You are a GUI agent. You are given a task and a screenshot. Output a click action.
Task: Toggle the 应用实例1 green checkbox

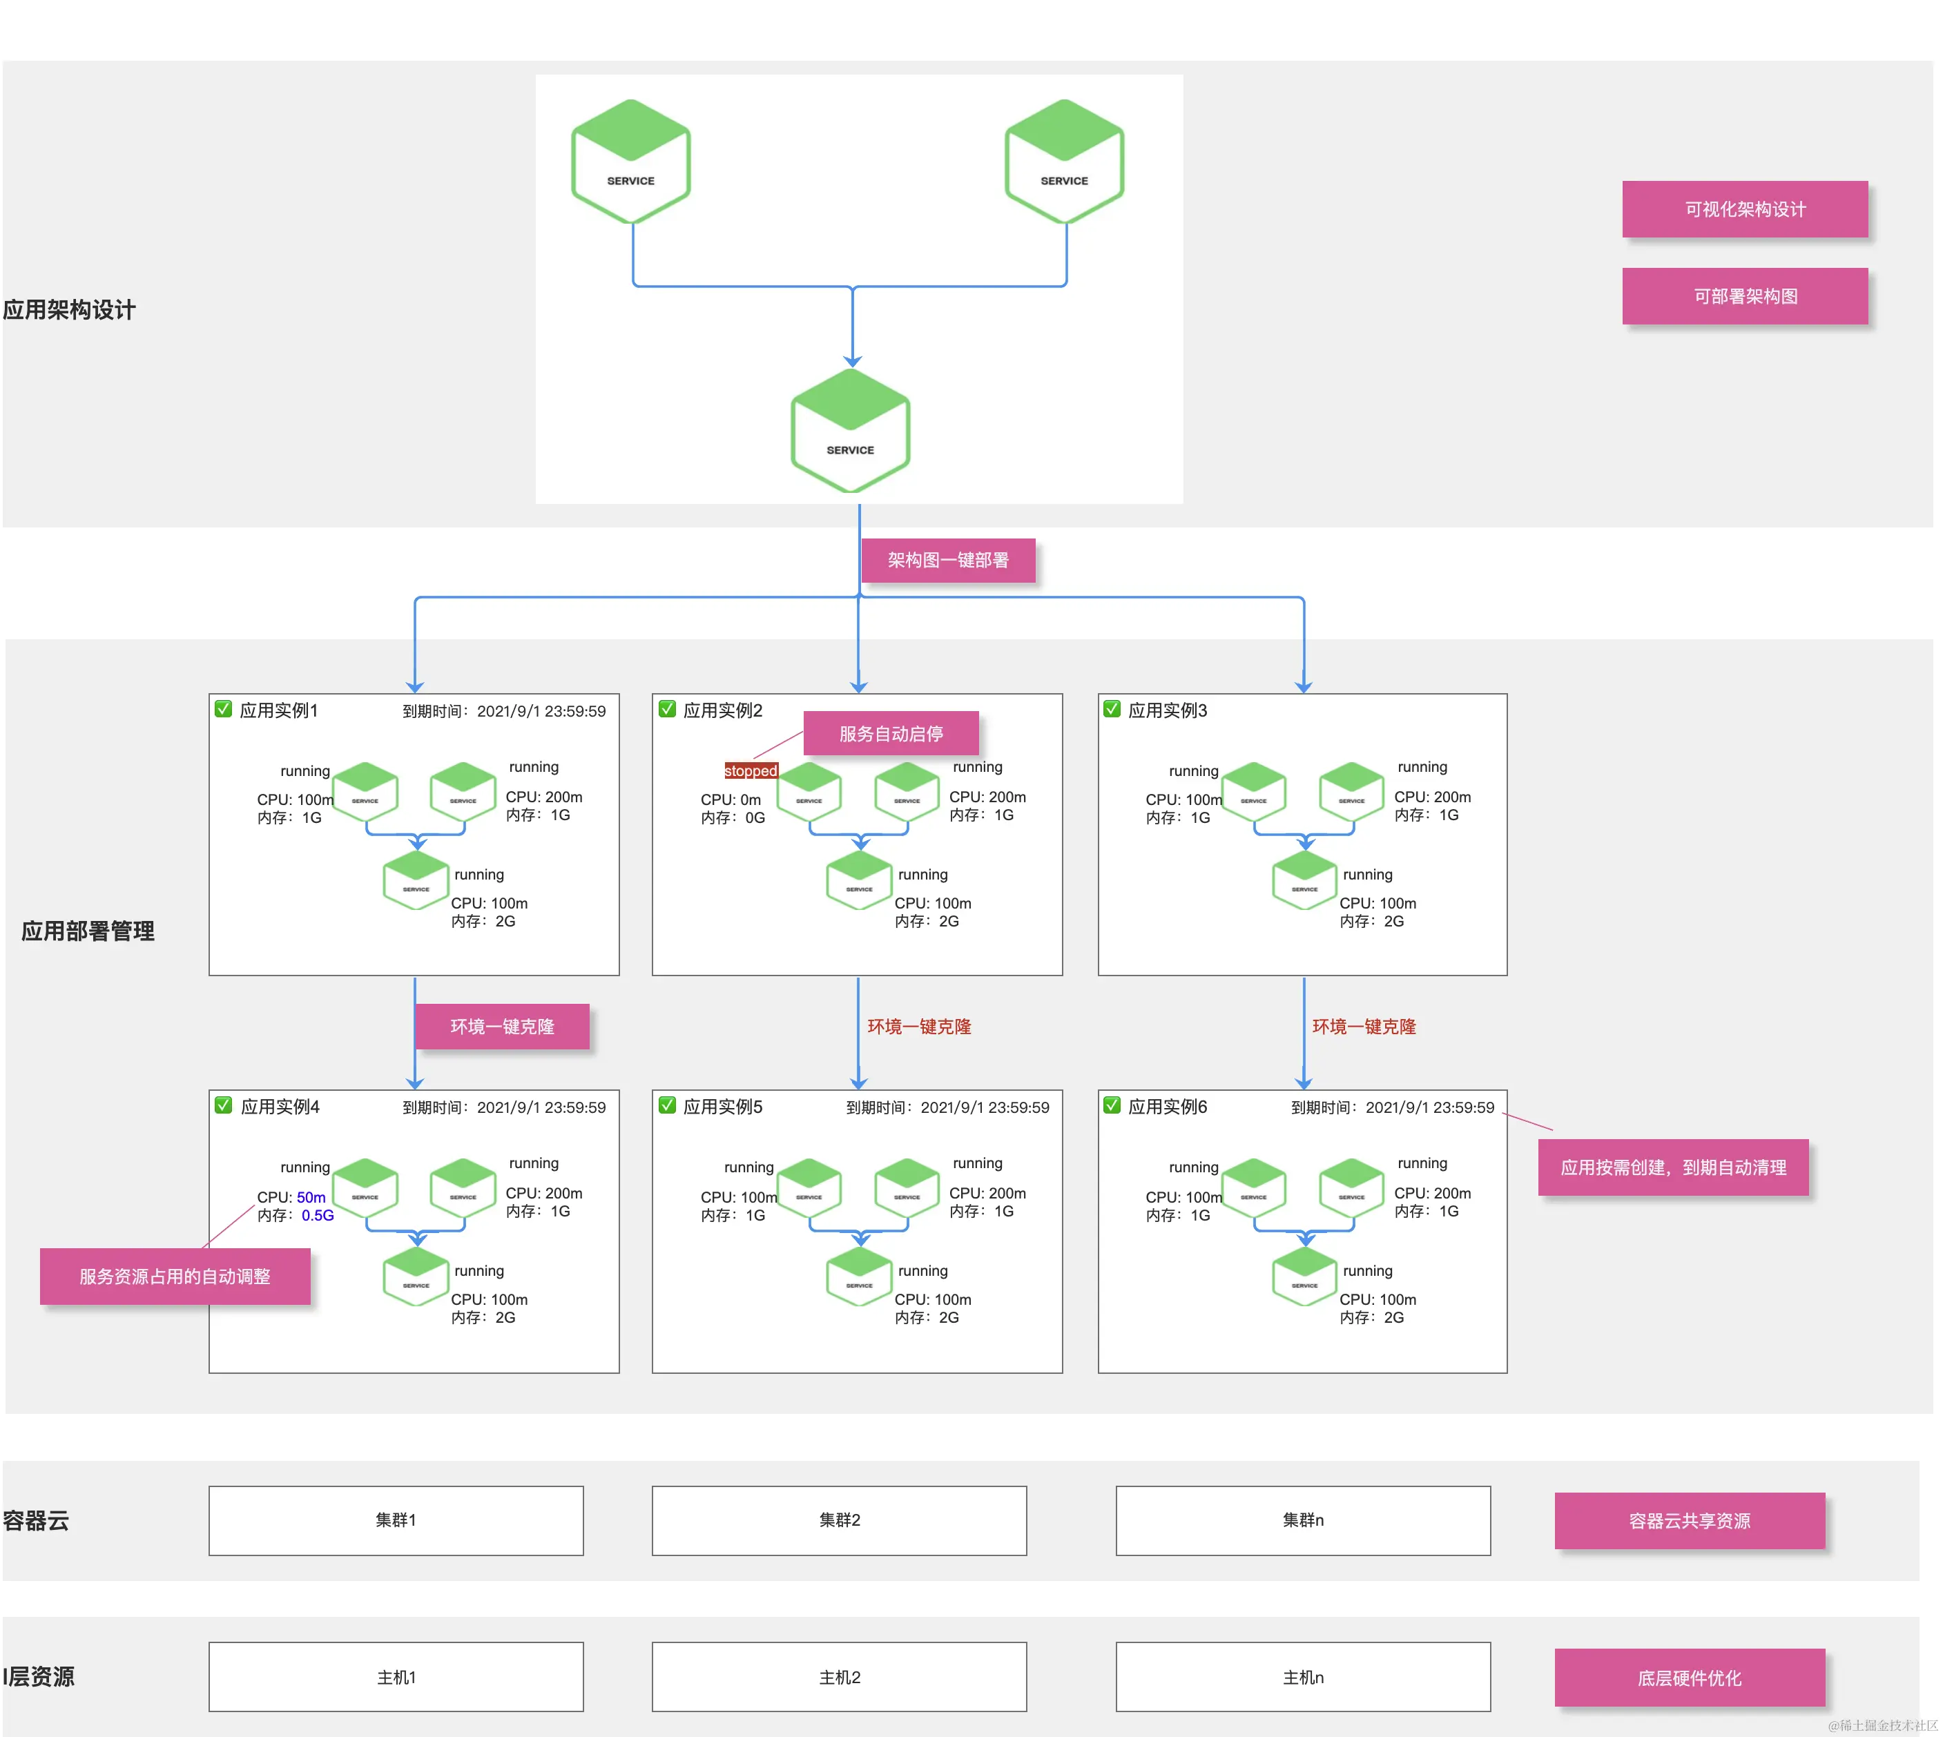coord(224,709)
